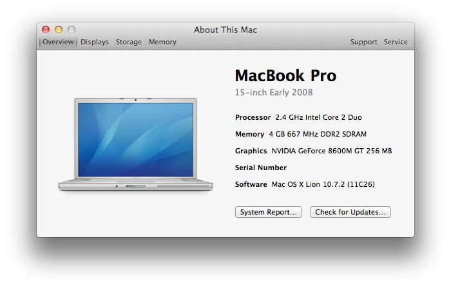
Task: Click the 15-inch Early 2008 subtitle
Action: click(x=274, y=92)
